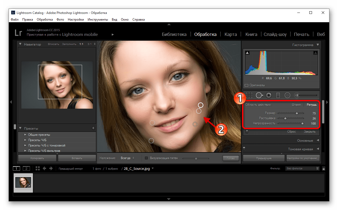The width and height of the screenshot is (338, 210).
Task: Toggle shadow clipping indicator in histogram
Action: pyautogui.click(x=247, y=53)
